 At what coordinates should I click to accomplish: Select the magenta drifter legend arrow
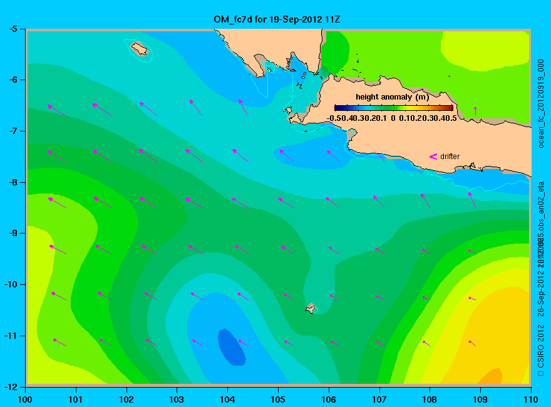(433, 157)
